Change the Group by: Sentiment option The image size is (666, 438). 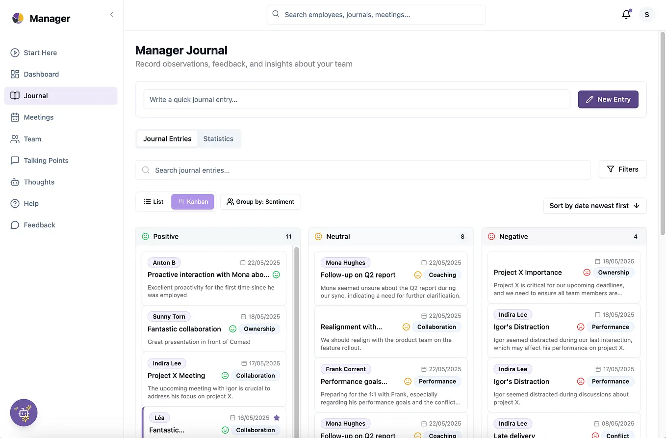[260, 201]
